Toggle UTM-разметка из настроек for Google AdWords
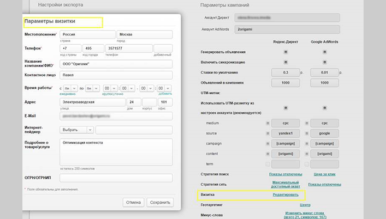Viewport: 386px width, 219px height. [324, 108]
